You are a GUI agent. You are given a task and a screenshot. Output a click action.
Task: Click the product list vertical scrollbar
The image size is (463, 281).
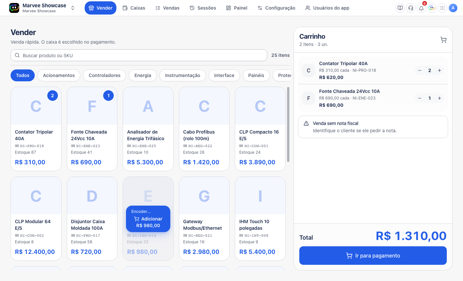[288, 124]
